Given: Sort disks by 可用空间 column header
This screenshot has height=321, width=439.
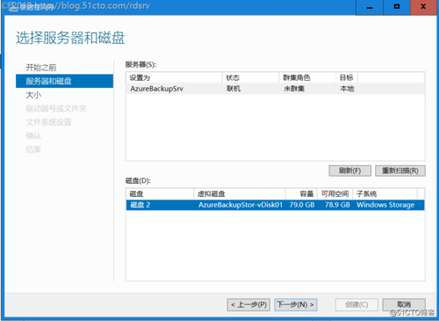Looking at the screenshot, I should 335,193.
